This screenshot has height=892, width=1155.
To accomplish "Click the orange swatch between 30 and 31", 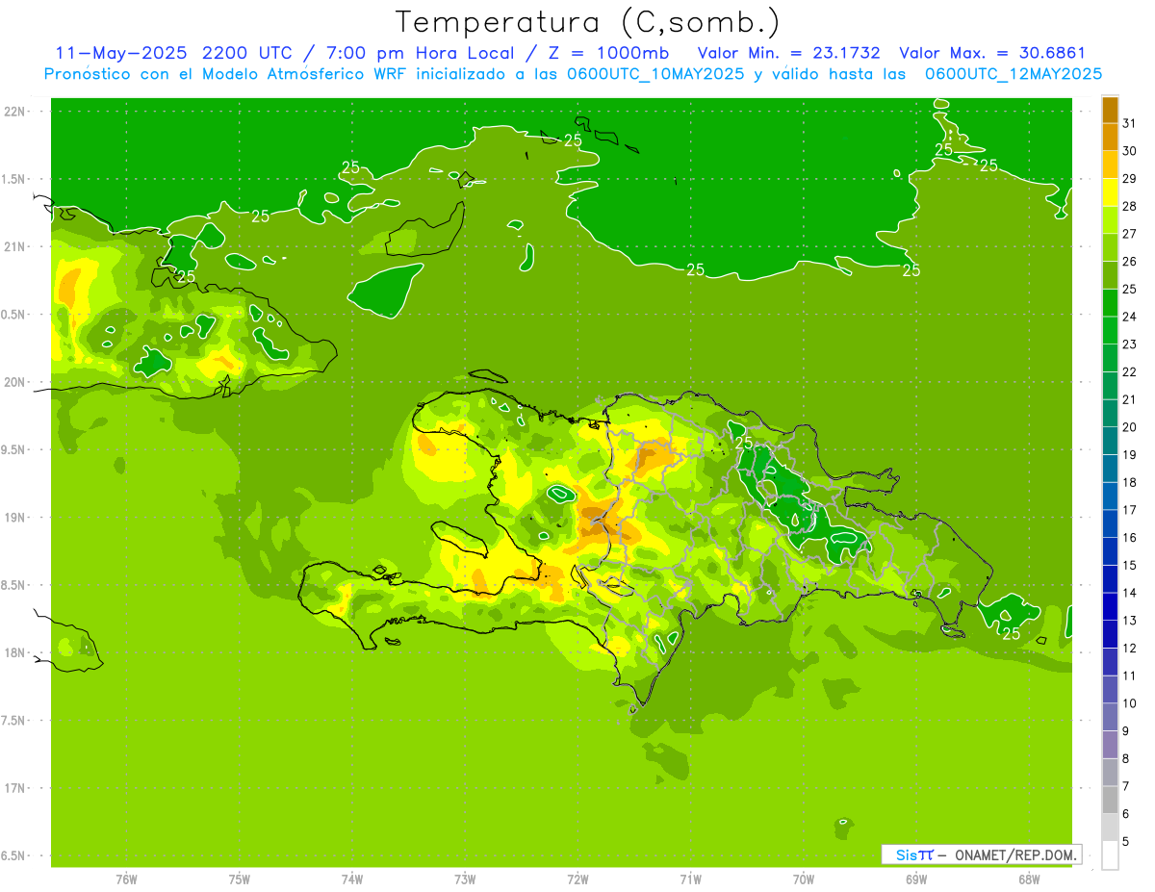I will 1110,138.
